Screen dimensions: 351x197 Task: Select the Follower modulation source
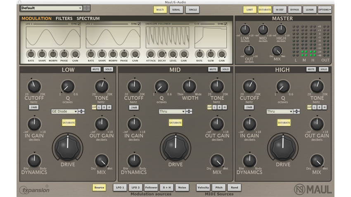pos(151,188)
